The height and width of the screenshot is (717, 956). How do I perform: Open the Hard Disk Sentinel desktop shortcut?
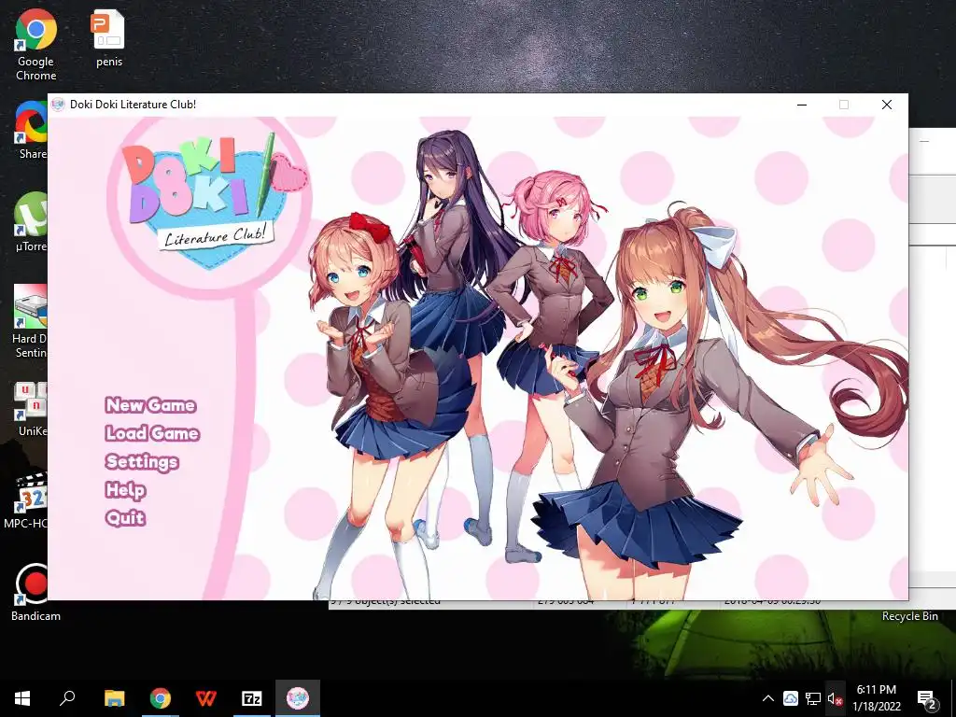point(30,321)
